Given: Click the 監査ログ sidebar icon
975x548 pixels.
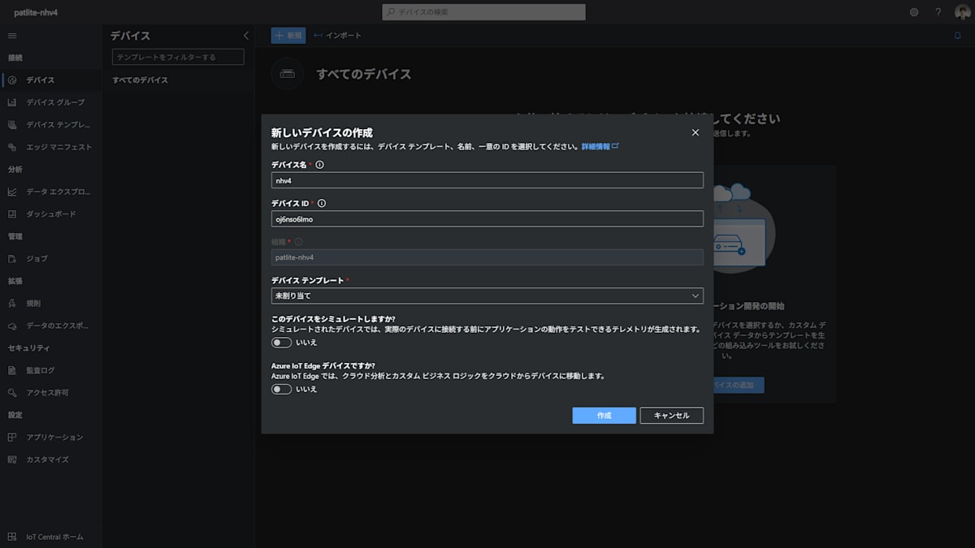Looking at the screenshot, I should point(12,370).
